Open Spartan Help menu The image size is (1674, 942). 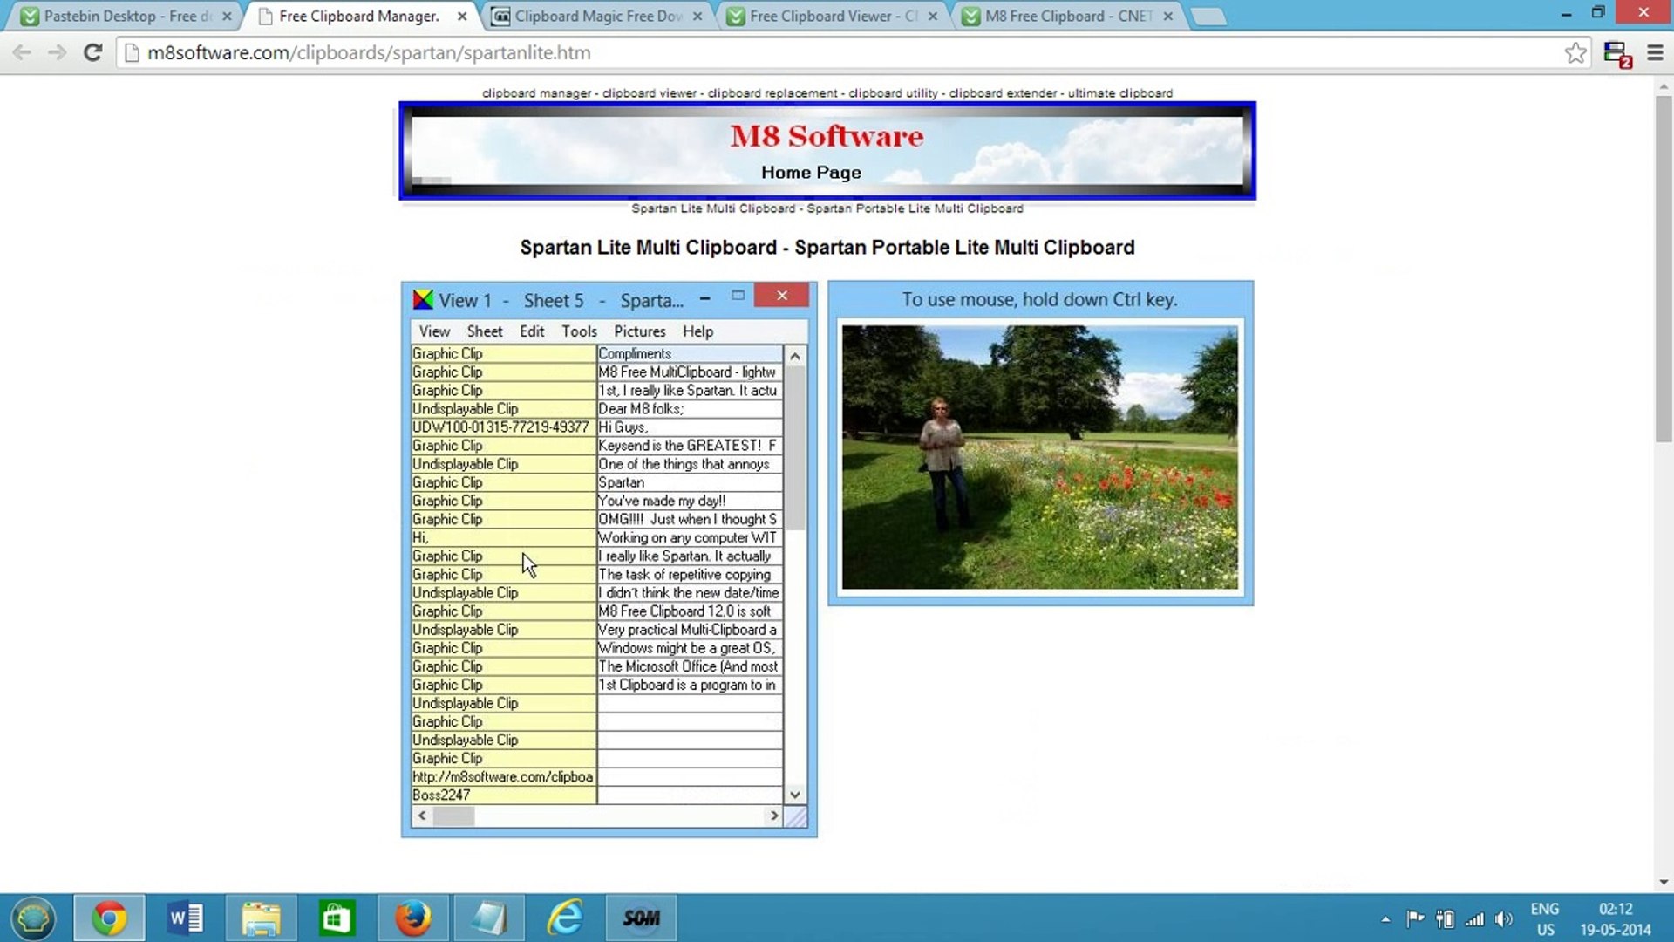(697, 331)
